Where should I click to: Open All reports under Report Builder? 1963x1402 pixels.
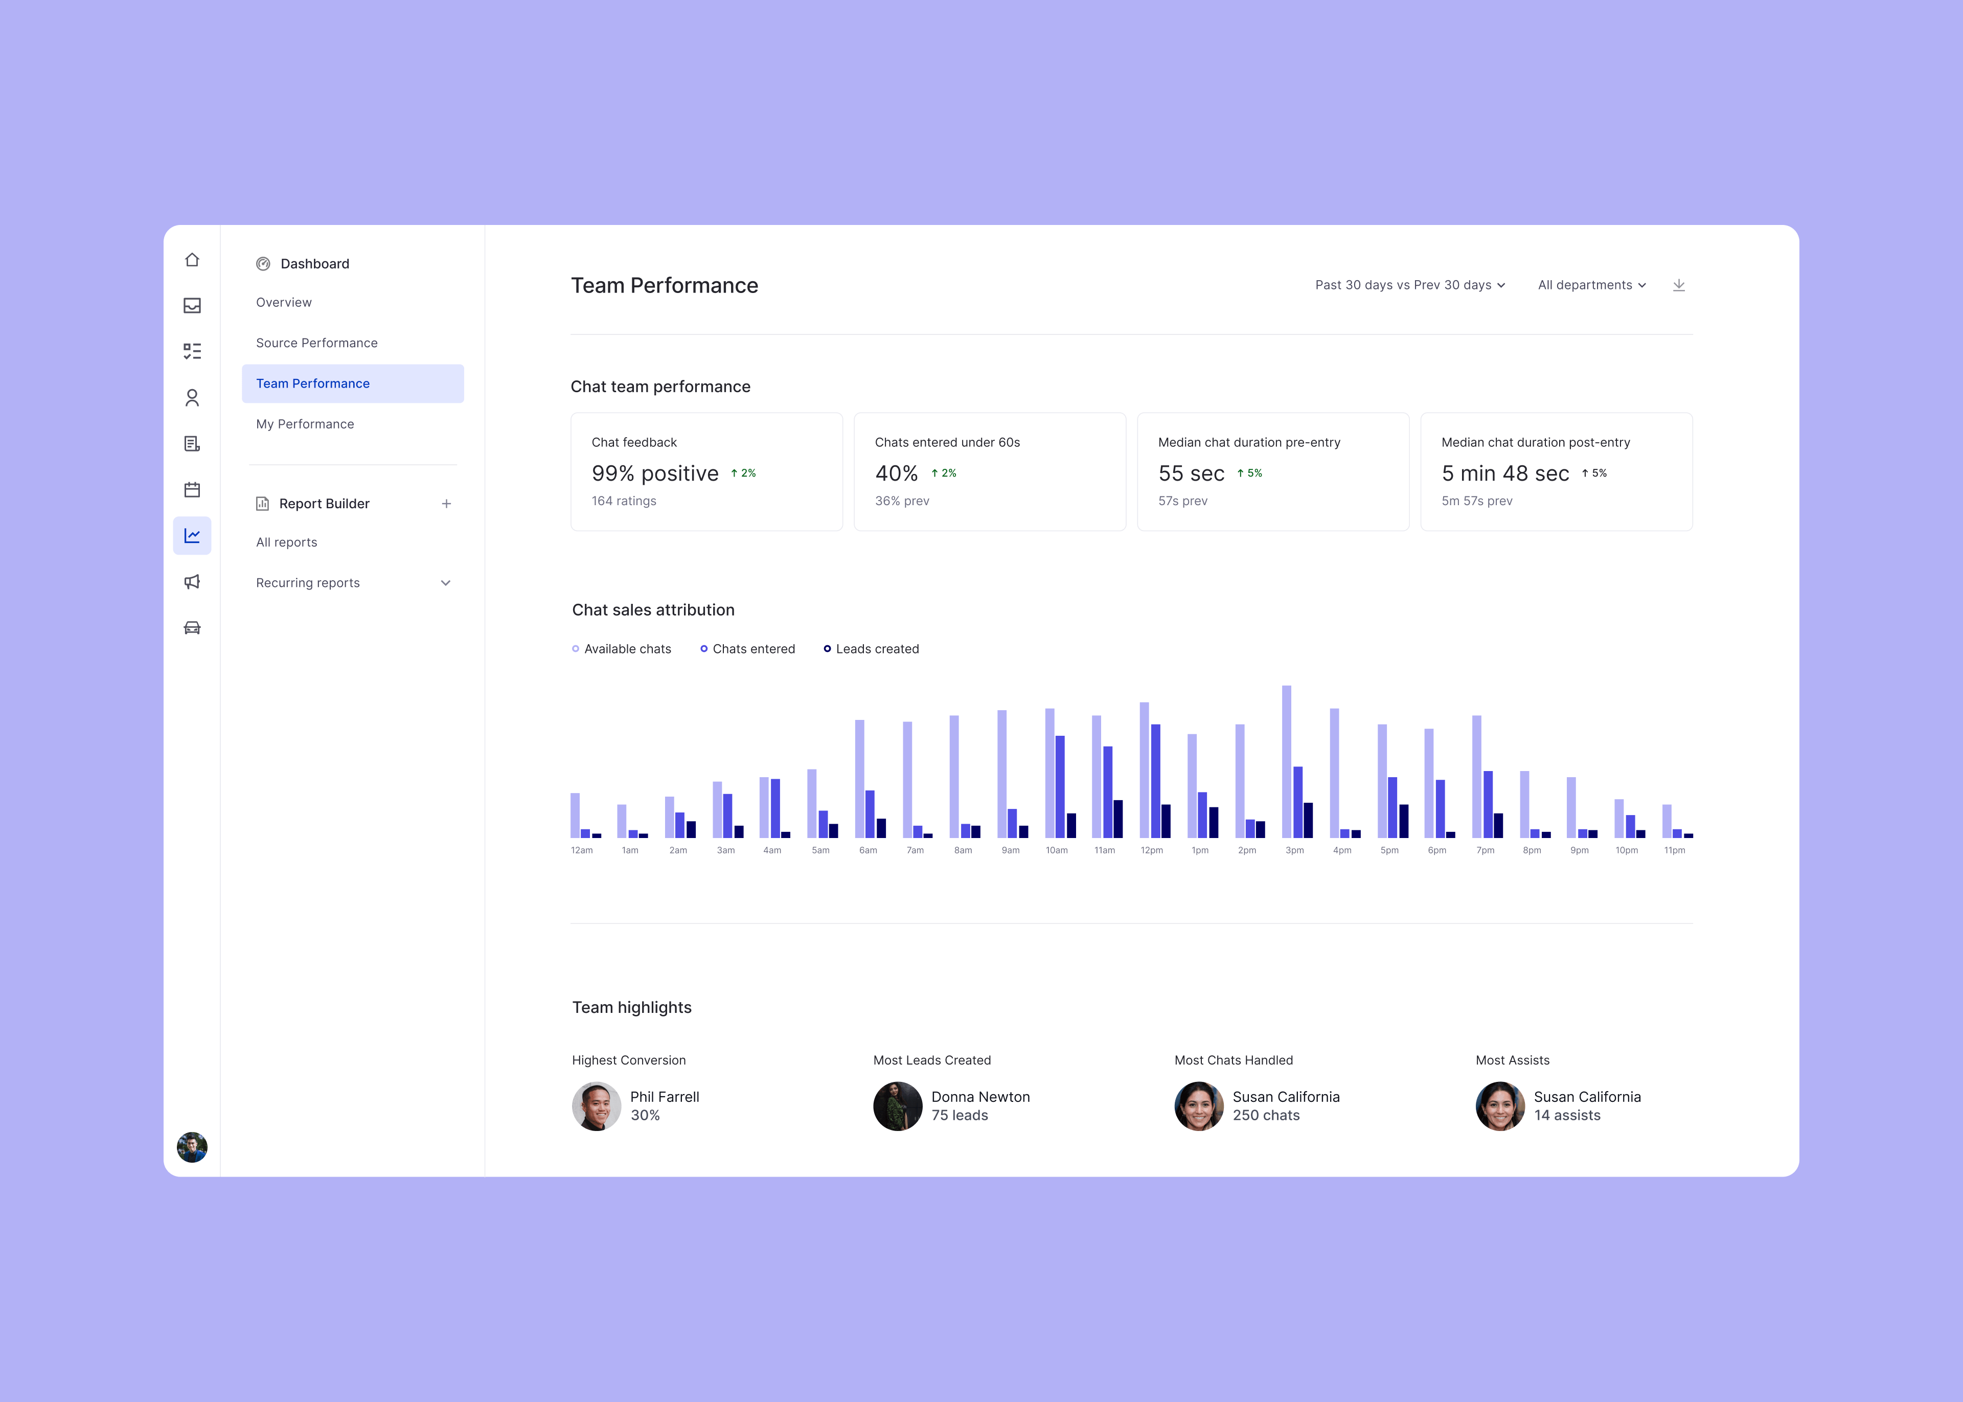pos(286,542)
